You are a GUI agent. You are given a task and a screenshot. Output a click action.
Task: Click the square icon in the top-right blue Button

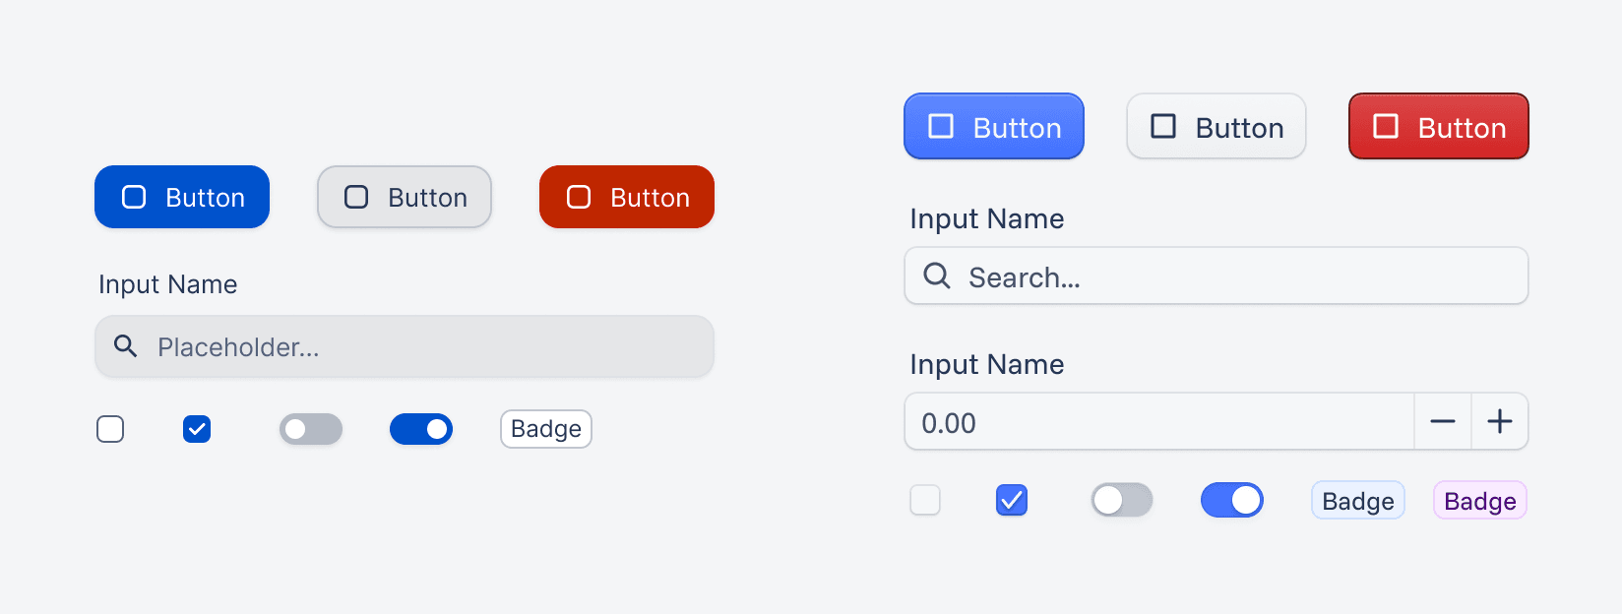pyautogui.click(x=941, y=126)
